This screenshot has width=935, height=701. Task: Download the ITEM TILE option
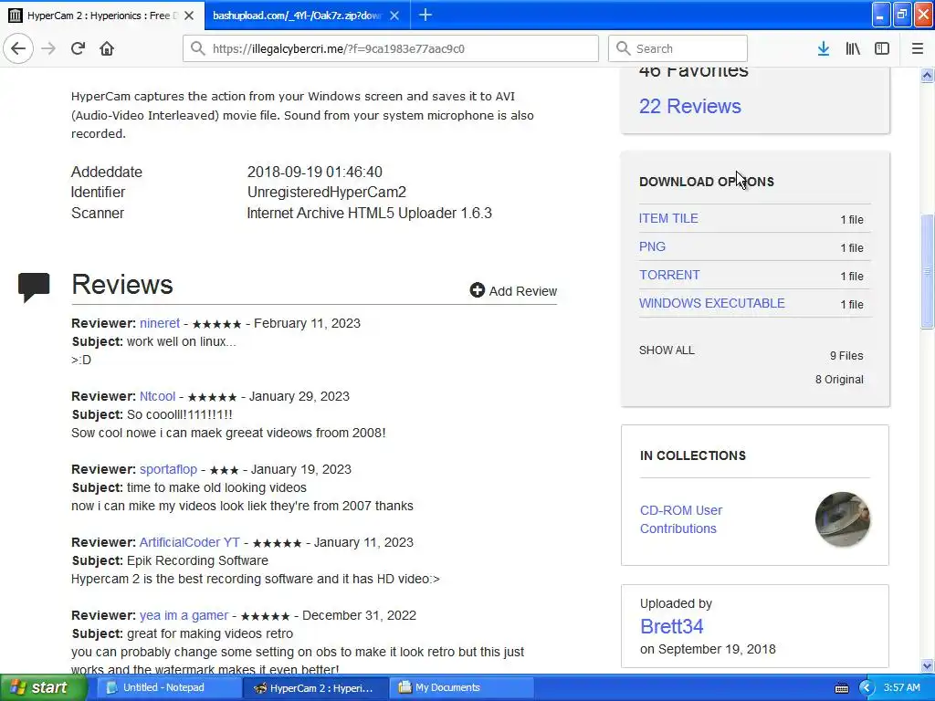(668, 218)
